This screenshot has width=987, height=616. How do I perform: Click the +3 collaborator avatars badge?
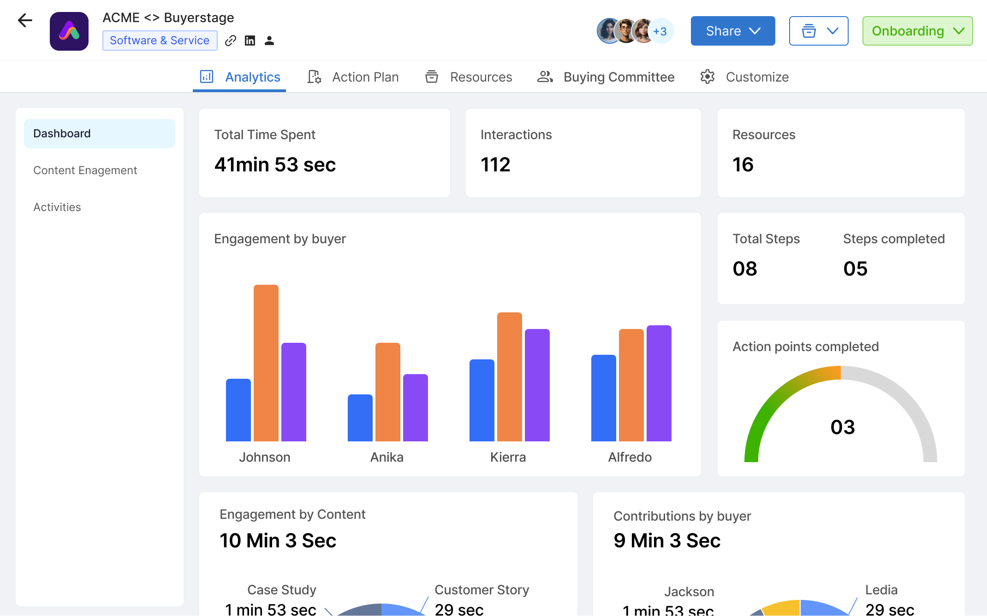[660, 31]
